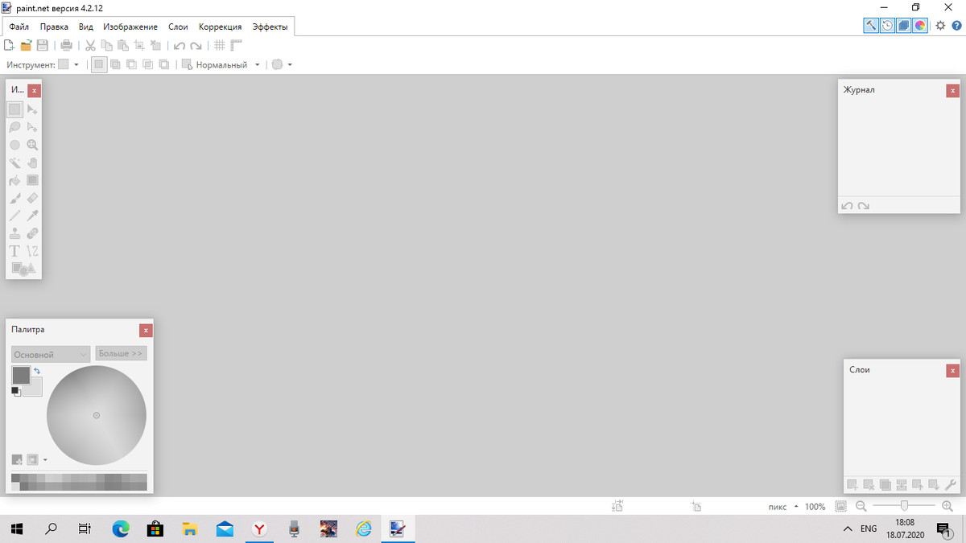The width and height of the screenshot is (966, 543).
Task: Select the Color Picker eyedropper tool
Action: (x=32, y=216)
